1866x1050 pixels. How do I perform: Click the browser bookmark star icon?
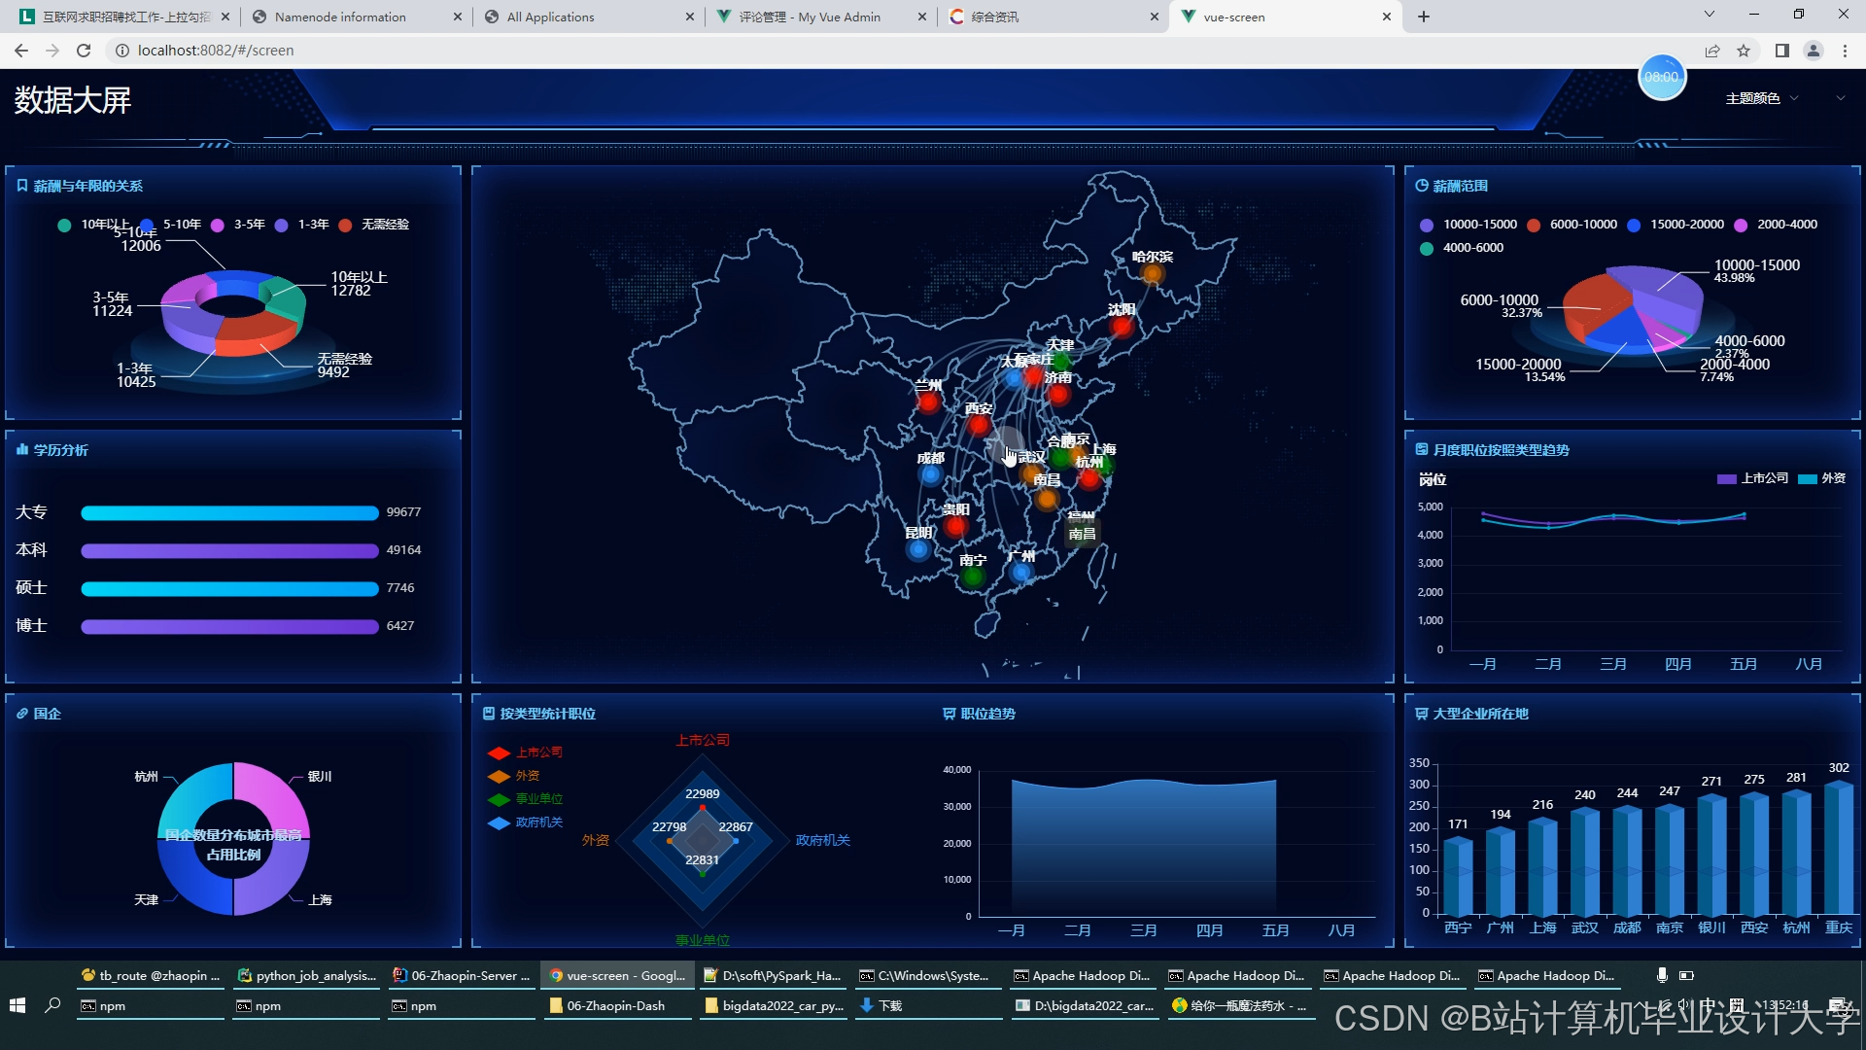coord(1744,51)
